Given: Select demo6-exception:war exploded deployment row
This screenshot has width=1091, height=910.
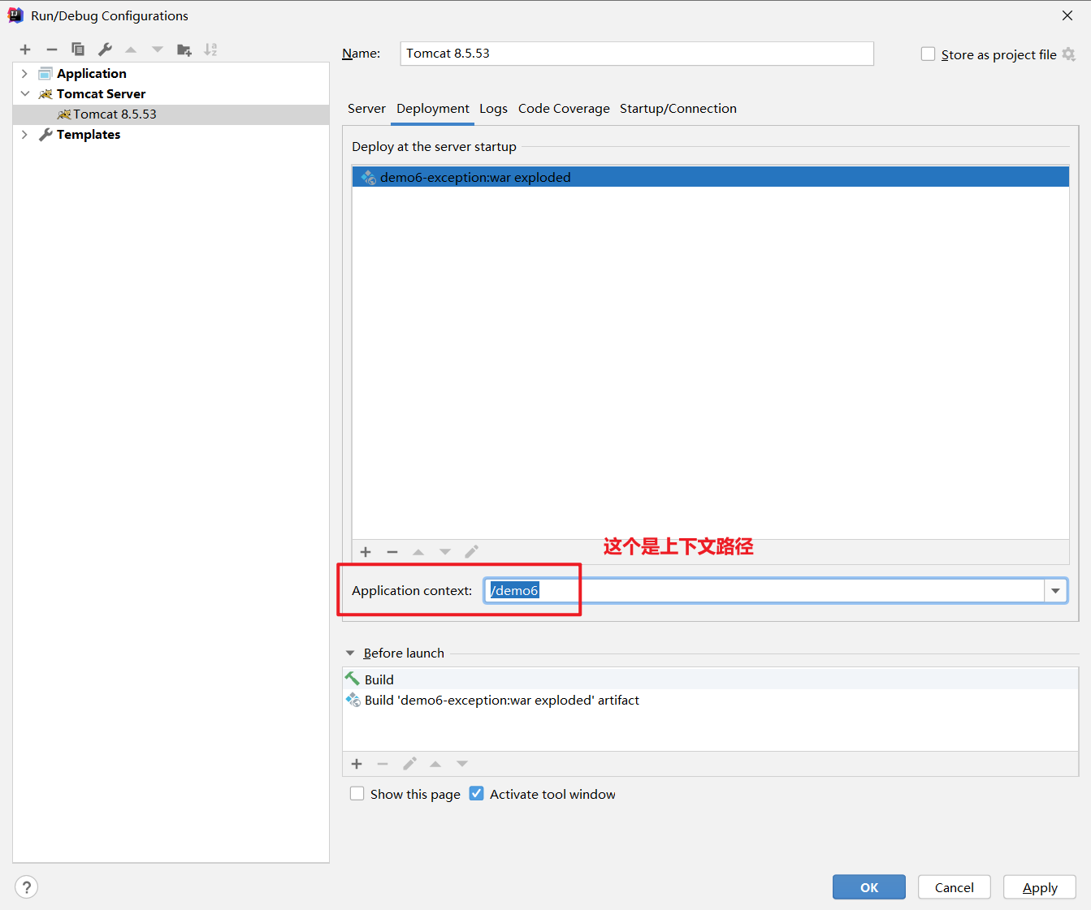Looking at the screenshot, I should point(711,177).
